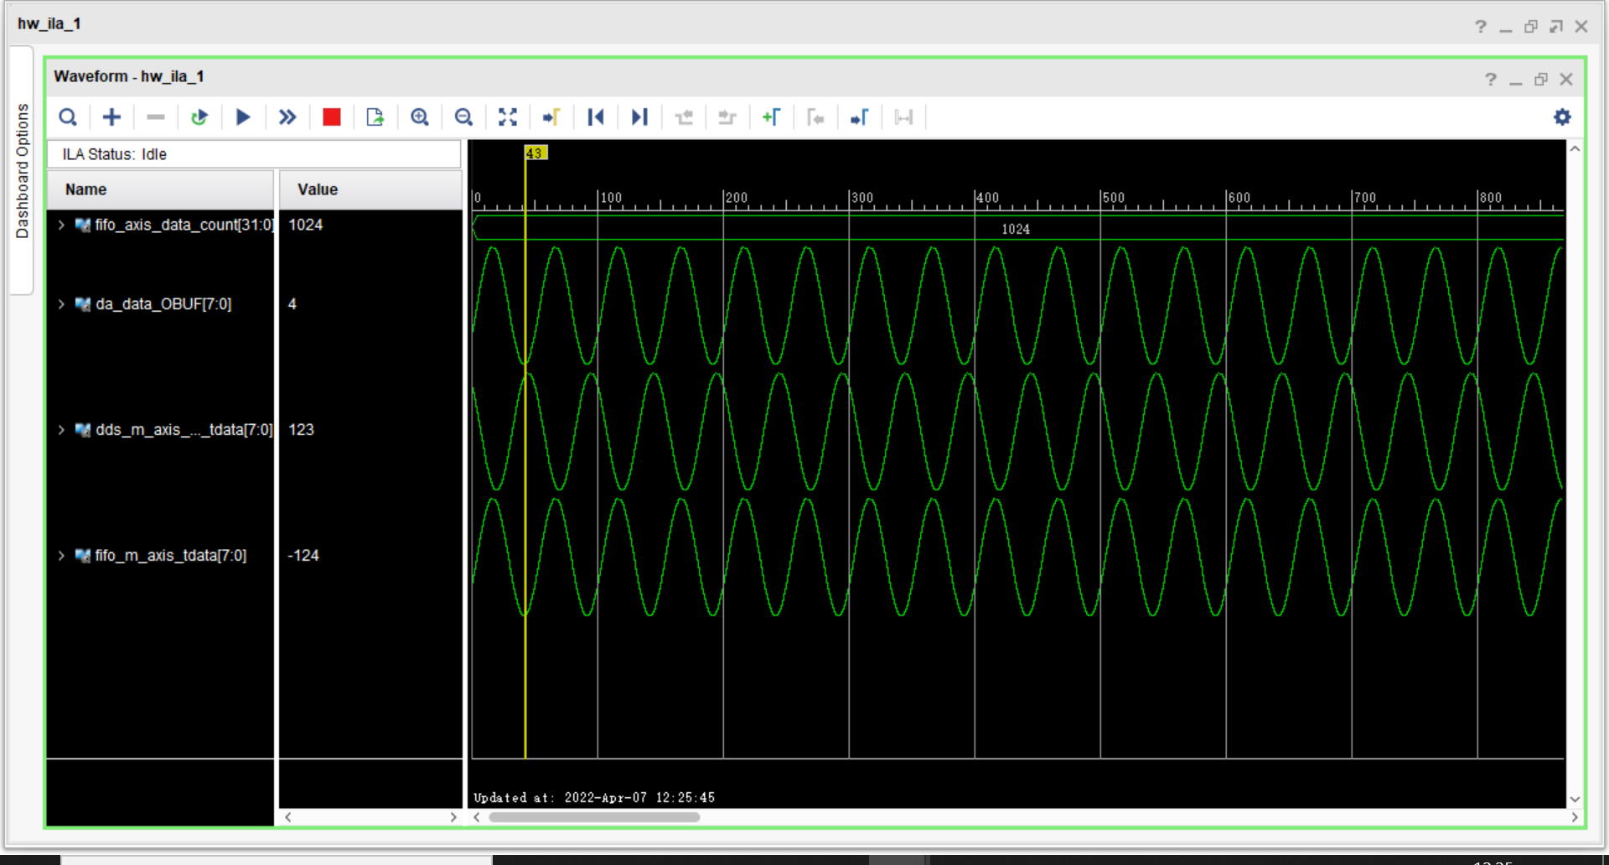Go to next transition
Viewport: 1609px width, 865px height.
[x=727, y=117]
